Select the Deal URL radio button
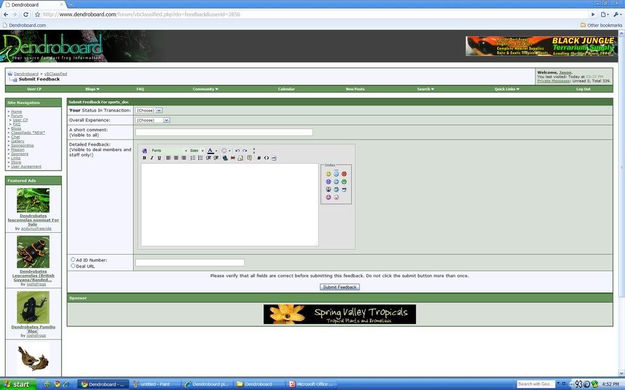The width and height of the screenshot is (625, 390). [x=73, y=266]
